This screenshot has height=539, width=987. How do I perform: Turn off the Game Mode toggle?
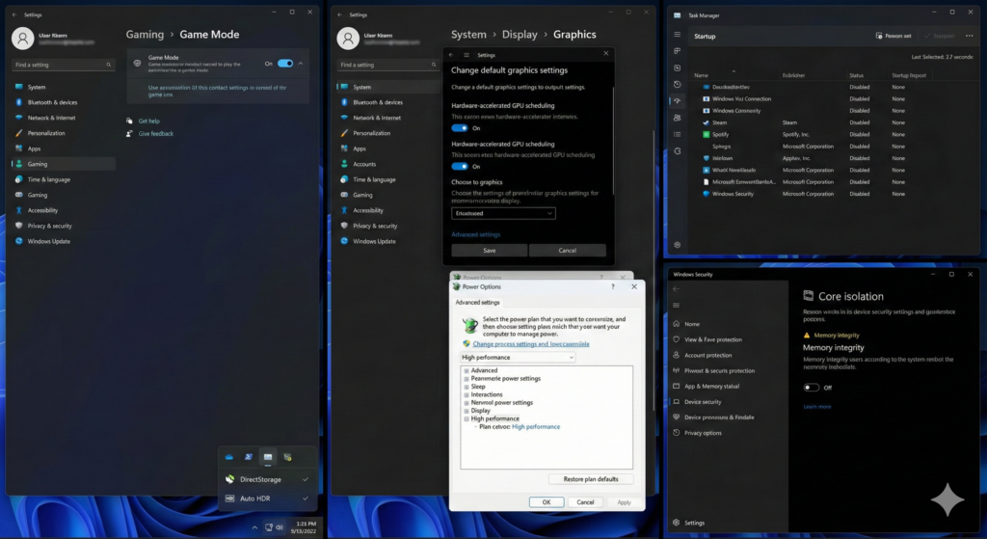[284, 64]
